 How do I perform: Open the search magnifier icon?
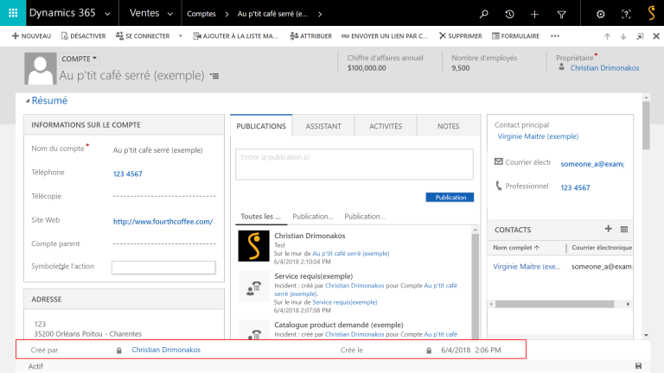pos(483,14)
